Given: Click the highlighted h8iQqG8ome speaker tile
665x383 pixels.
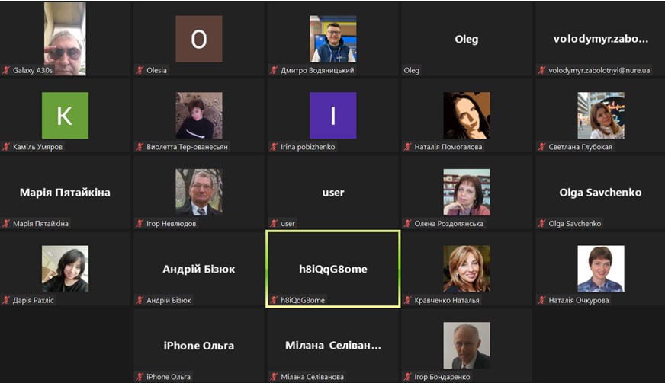Looking at the screenshot, I should (333, 269).
